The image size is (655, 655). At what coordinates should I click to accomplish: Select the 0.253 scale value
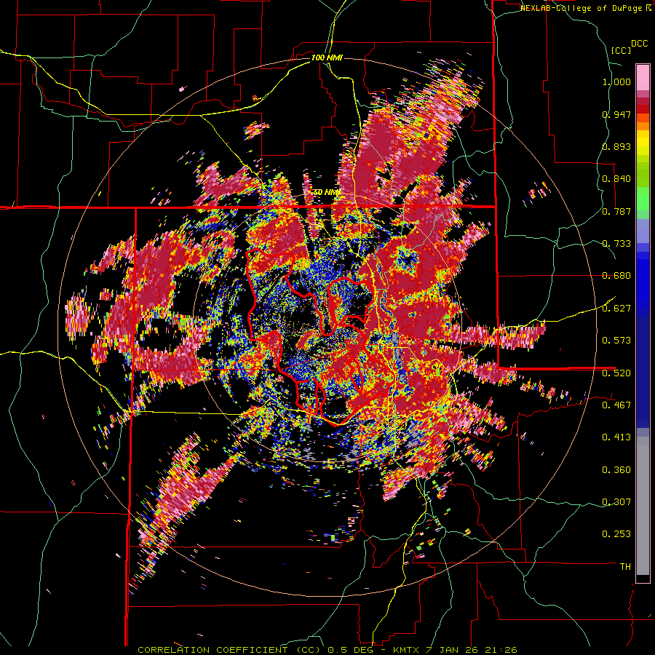(x=616, y=534)
